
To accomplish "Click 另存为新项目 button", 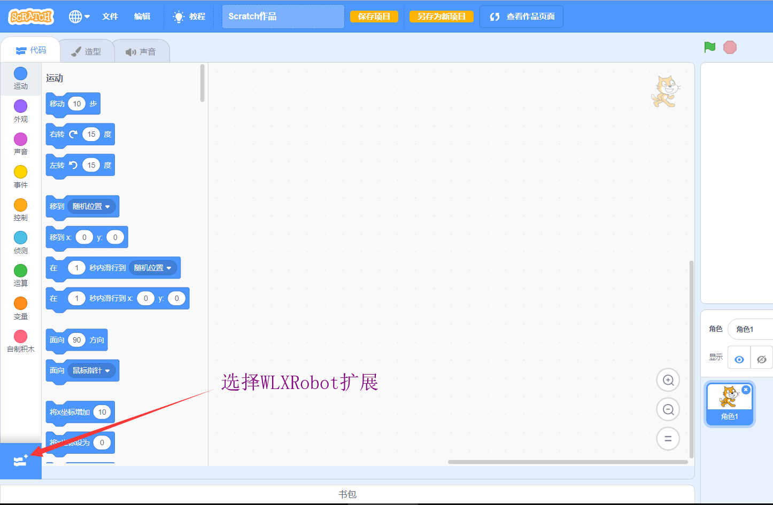I will pyautogui.click(x=442, y=17).
